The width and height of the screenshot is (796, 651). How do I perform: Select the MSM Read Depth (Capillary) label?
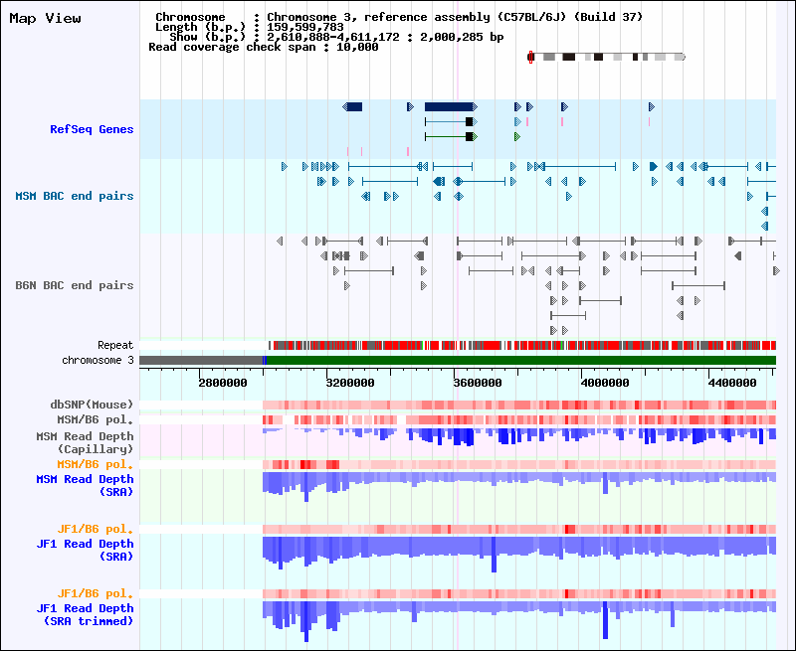tap(85, 442)
